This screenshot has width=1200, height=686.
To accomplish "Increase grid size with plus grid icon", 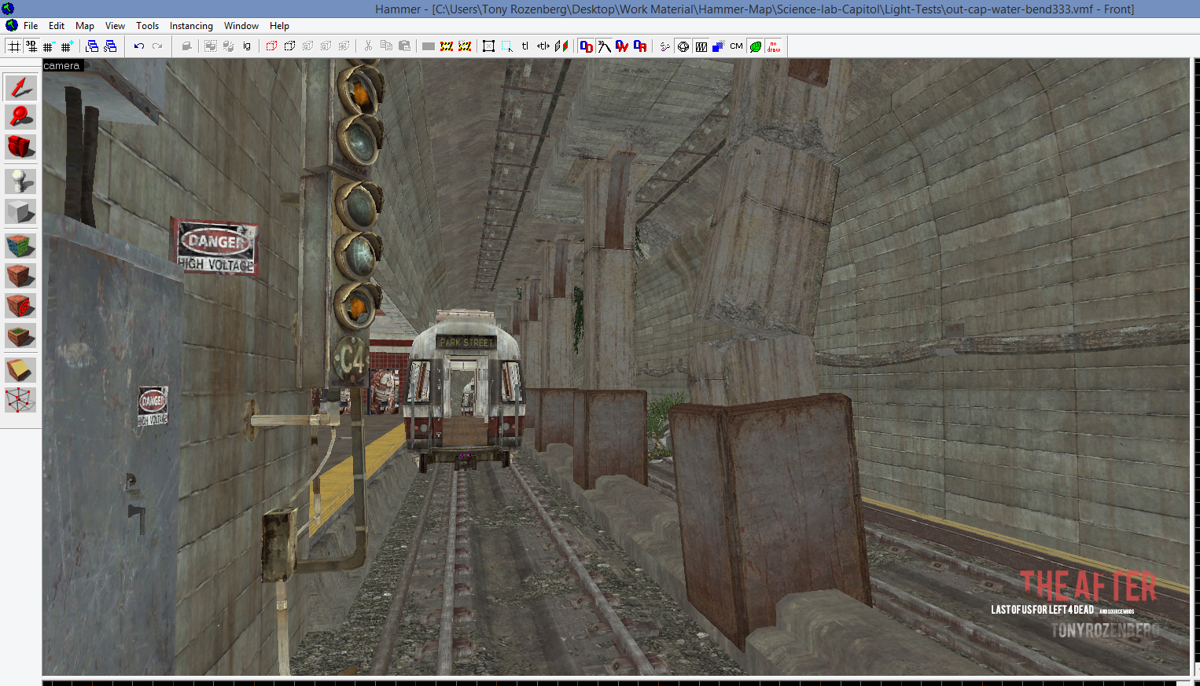I will click(x=67, y=46).
